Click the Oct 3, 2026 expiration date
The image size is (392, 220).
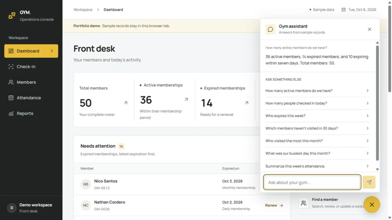point(232,181)
